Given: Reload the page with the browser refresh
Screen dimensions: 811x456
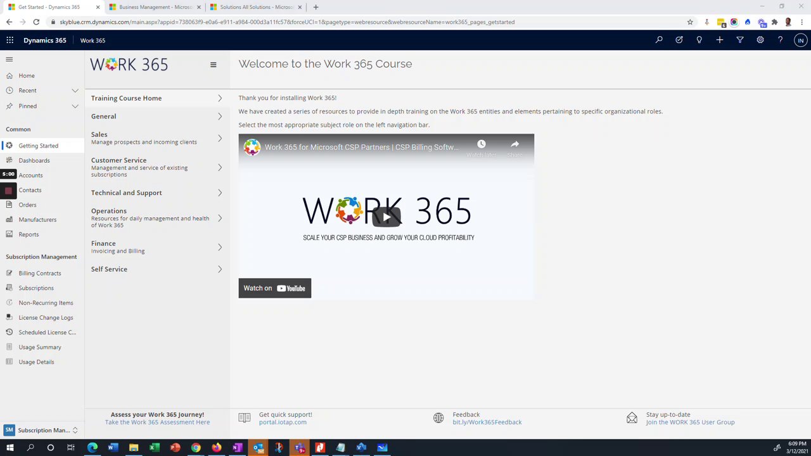Looking at the screenshot, I should pyautogui.click(x=36, y=22).
